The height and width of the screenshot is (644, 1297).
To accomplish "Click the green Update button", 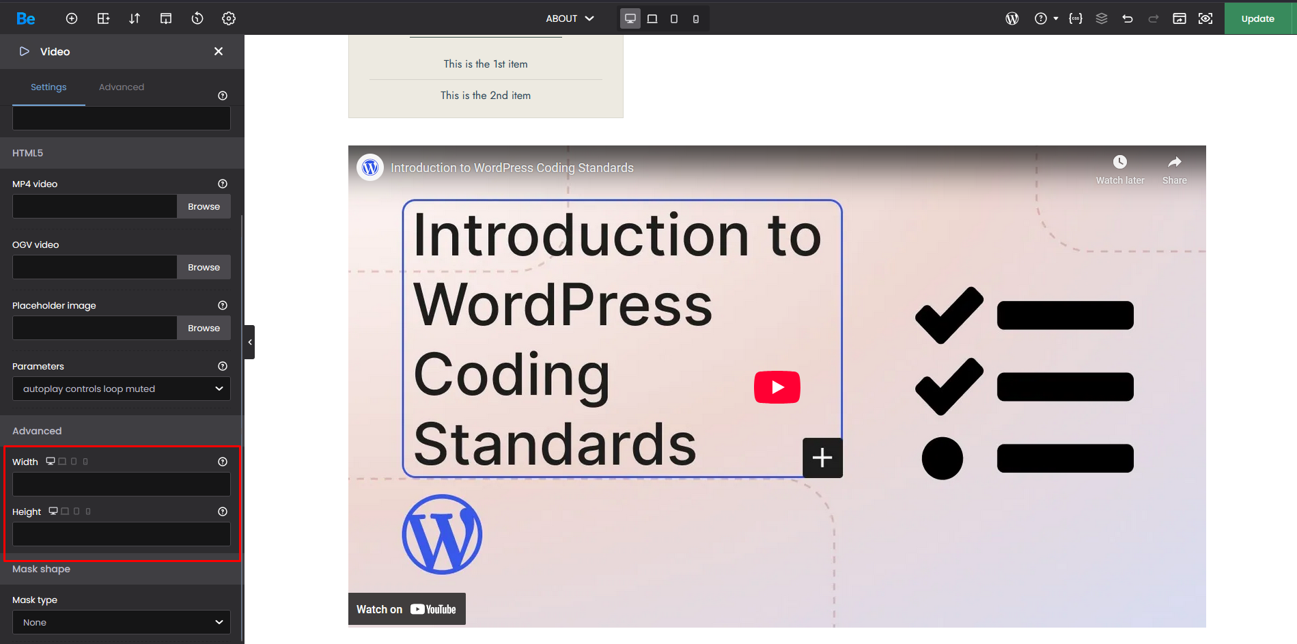I will [1258, 18].
